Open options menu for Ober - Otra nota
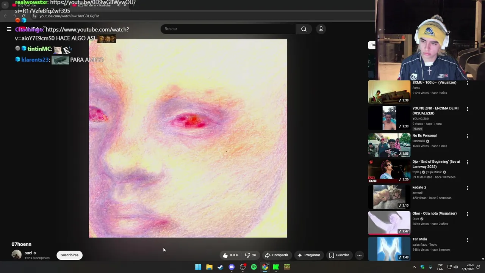Viewport: 485px width, 273px height. click(x=467, y=214)
